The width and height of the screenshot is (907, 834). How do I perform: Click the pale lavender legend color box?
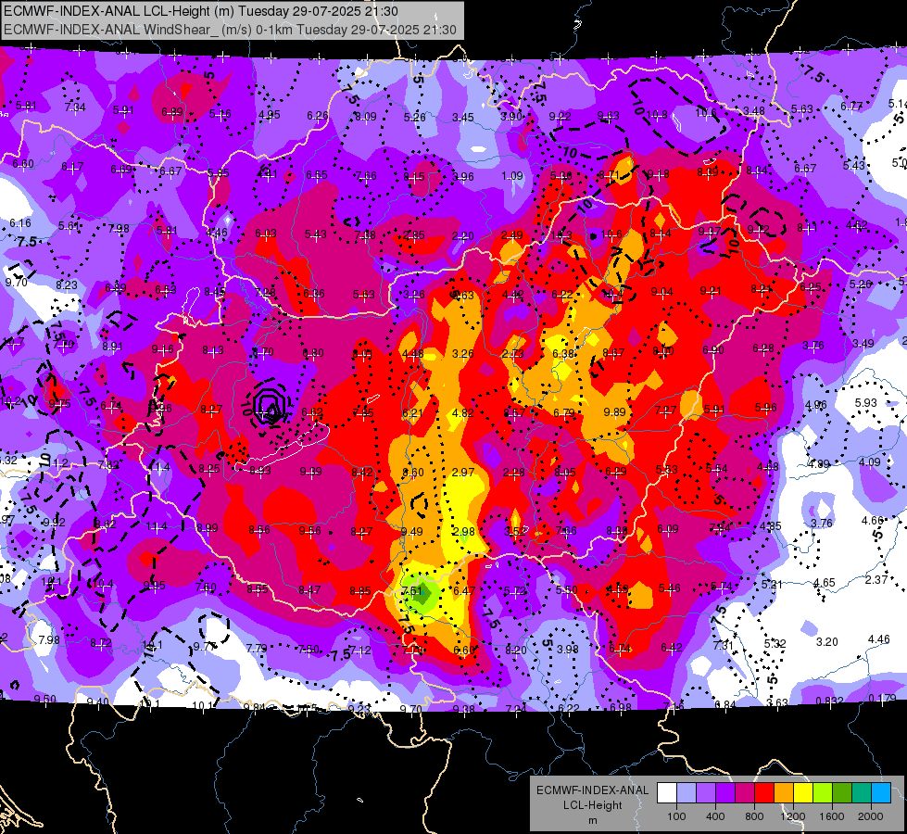tap(687, 793)
